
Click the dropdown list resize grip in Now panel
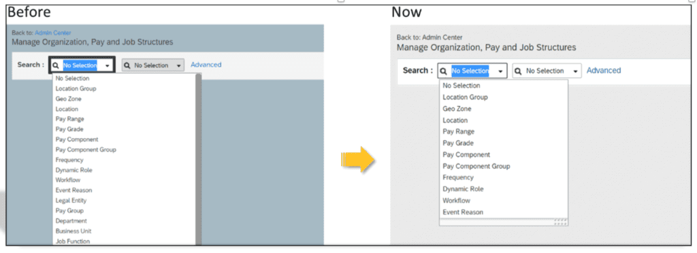click(x=560, y=222)
